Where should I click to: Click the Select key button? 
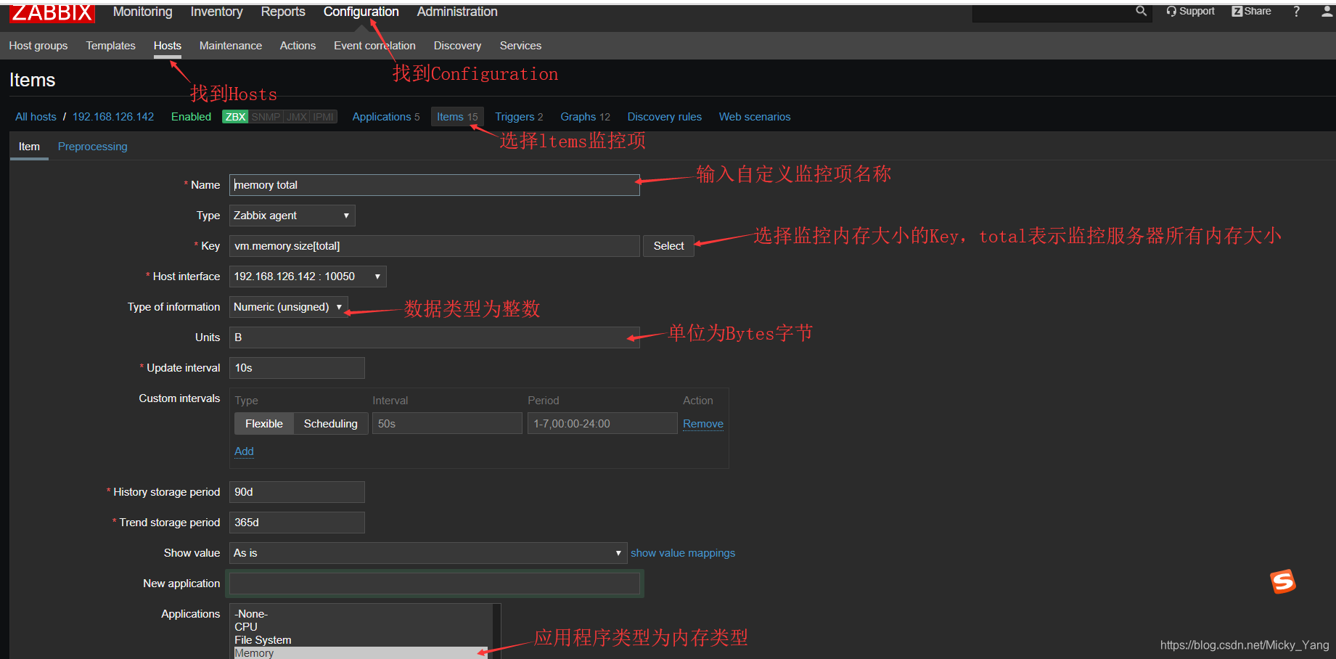(668, 246)
